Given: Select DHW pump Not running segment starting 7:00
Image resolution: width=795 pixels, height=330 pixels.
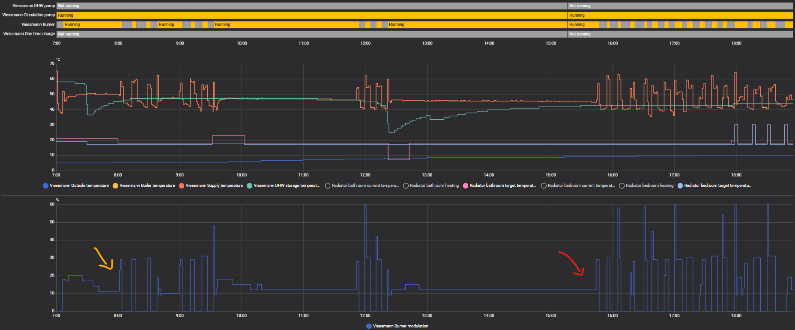Looking at the screenshot, I should click(x=312, y=6).
